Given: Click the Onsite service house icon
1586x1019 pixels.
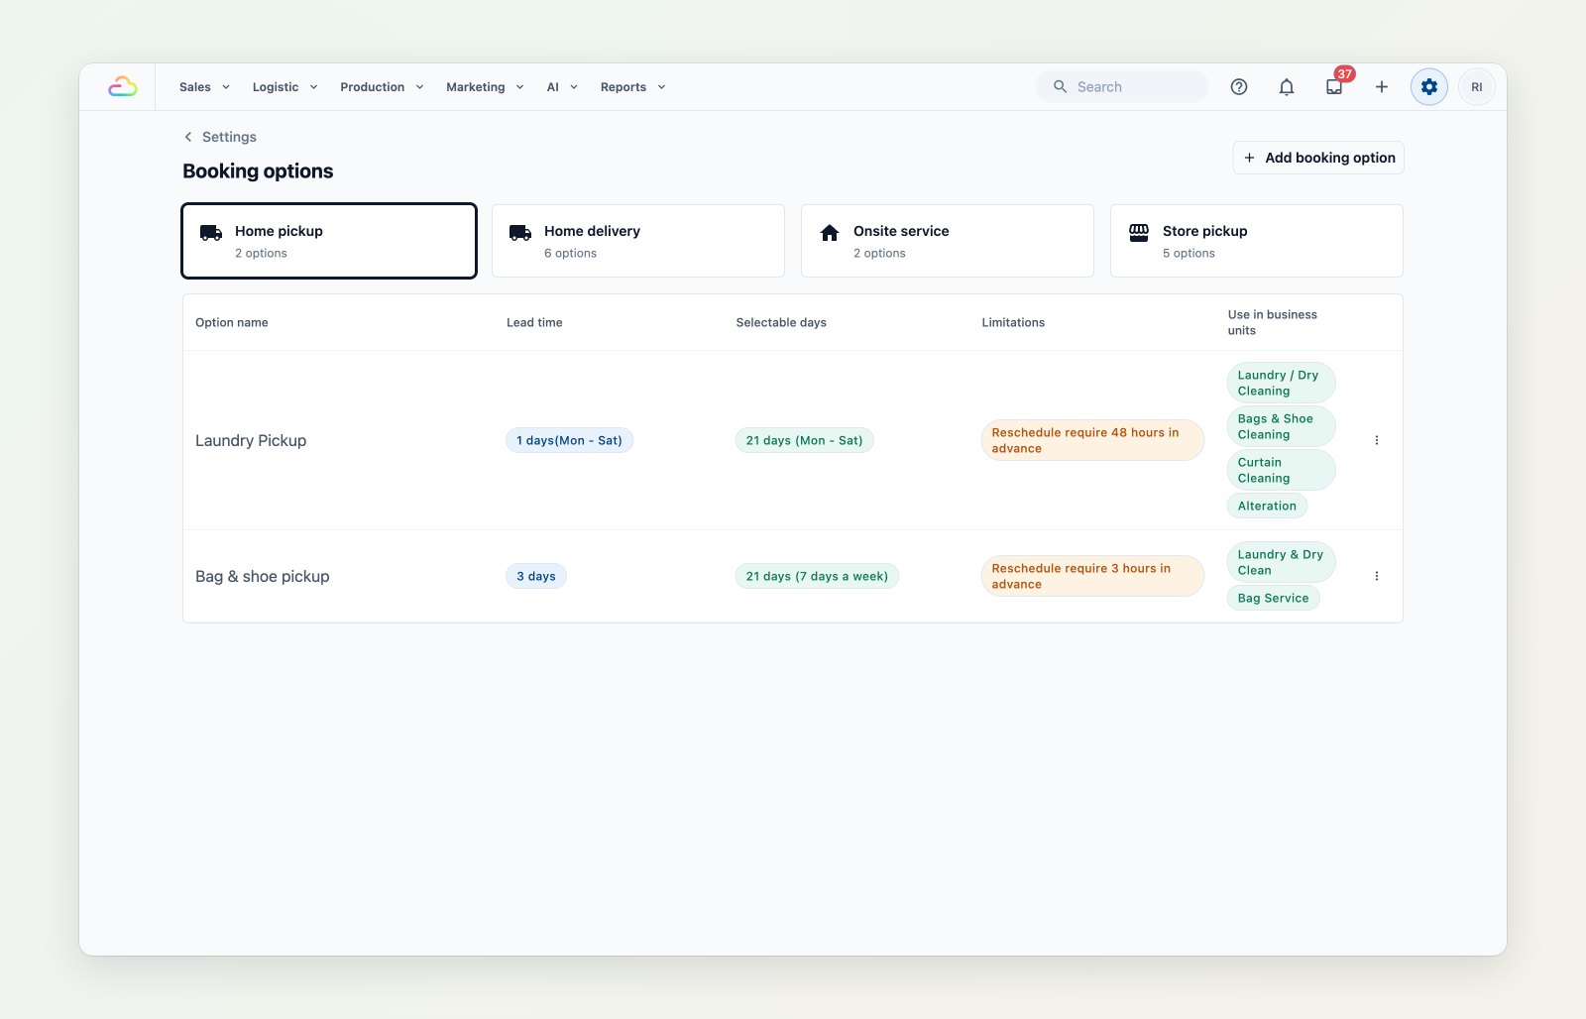Looking at the screenshot, I should click(830, 233).
